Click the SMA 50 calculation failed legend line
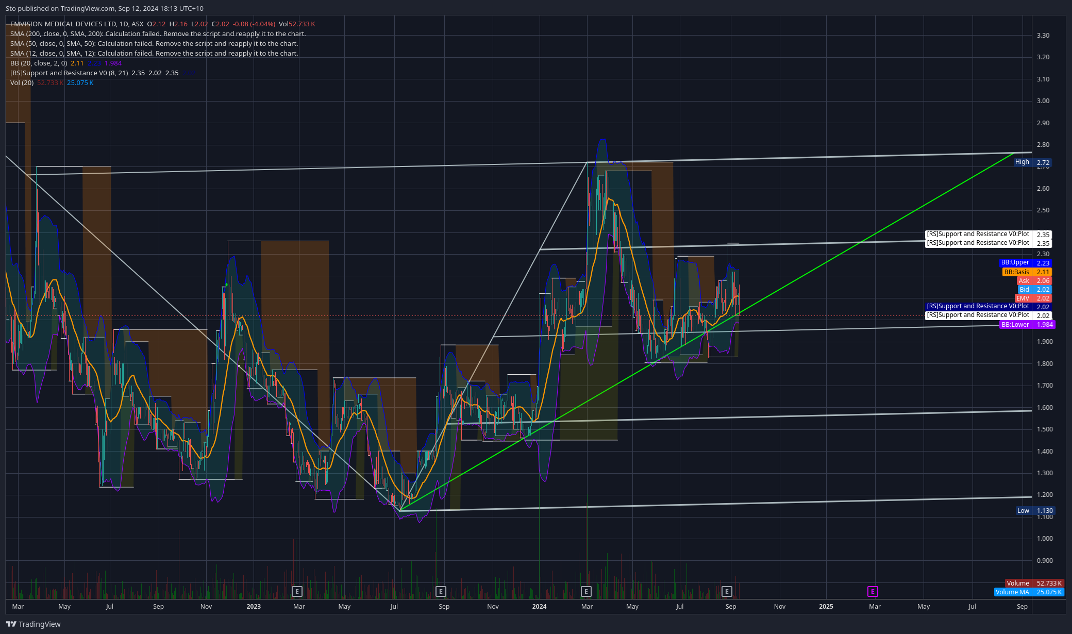This screenshot has width=1072, height=634. (x=154, y=44)
